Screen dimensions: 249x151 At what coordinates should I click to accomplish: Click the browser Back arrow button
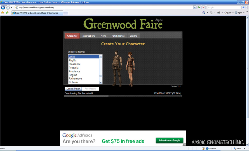(x=3, y=7)
